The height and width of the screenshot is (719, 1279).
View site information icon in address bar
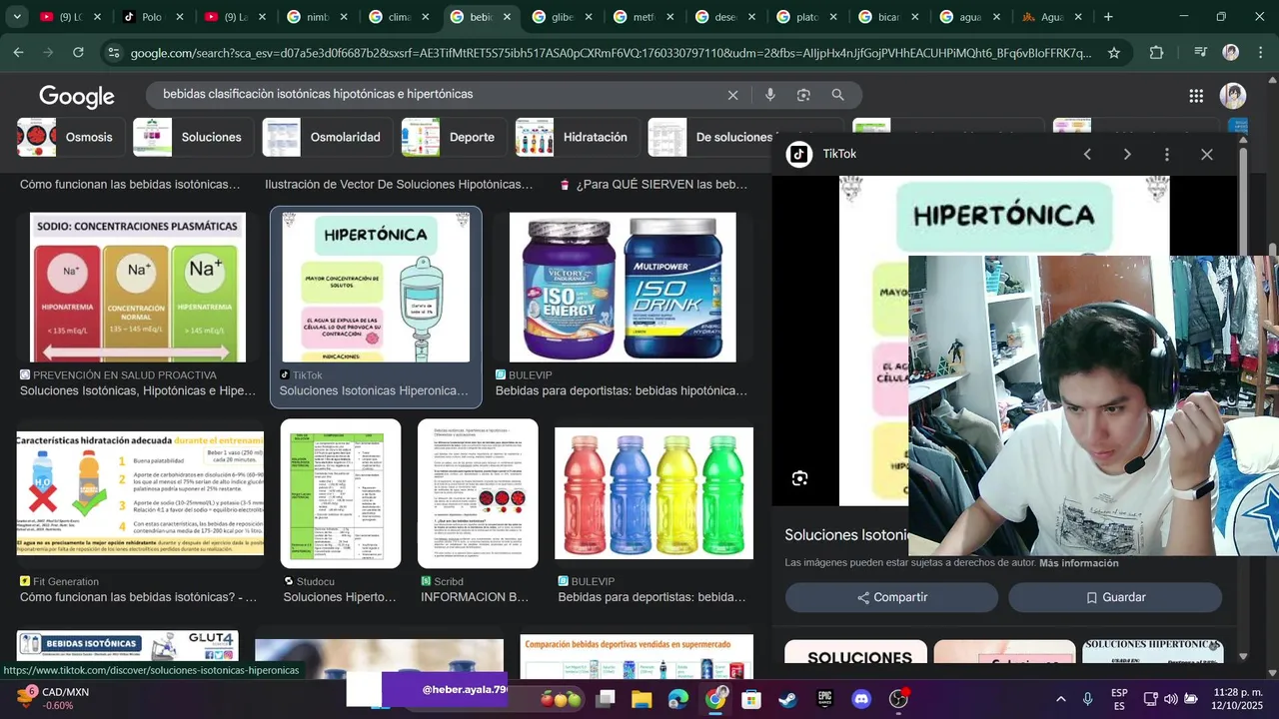point(113,53)
